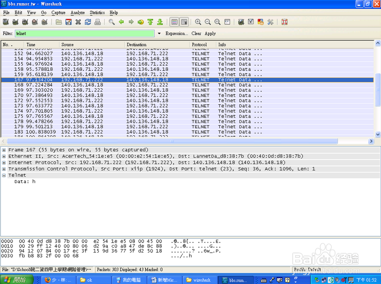Image resolution: width=381 pixels, height=284 pixels.
Task: Switch to wireshark folder taskbar item
Action: click(x=199, y=280)
